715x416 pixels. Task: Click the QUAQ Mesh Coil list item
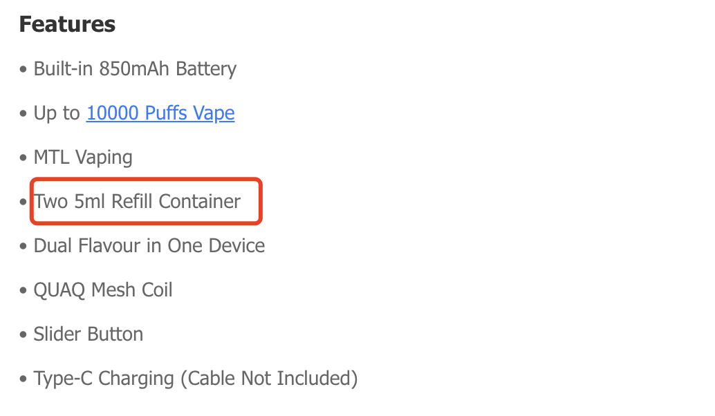pos(103,290)
